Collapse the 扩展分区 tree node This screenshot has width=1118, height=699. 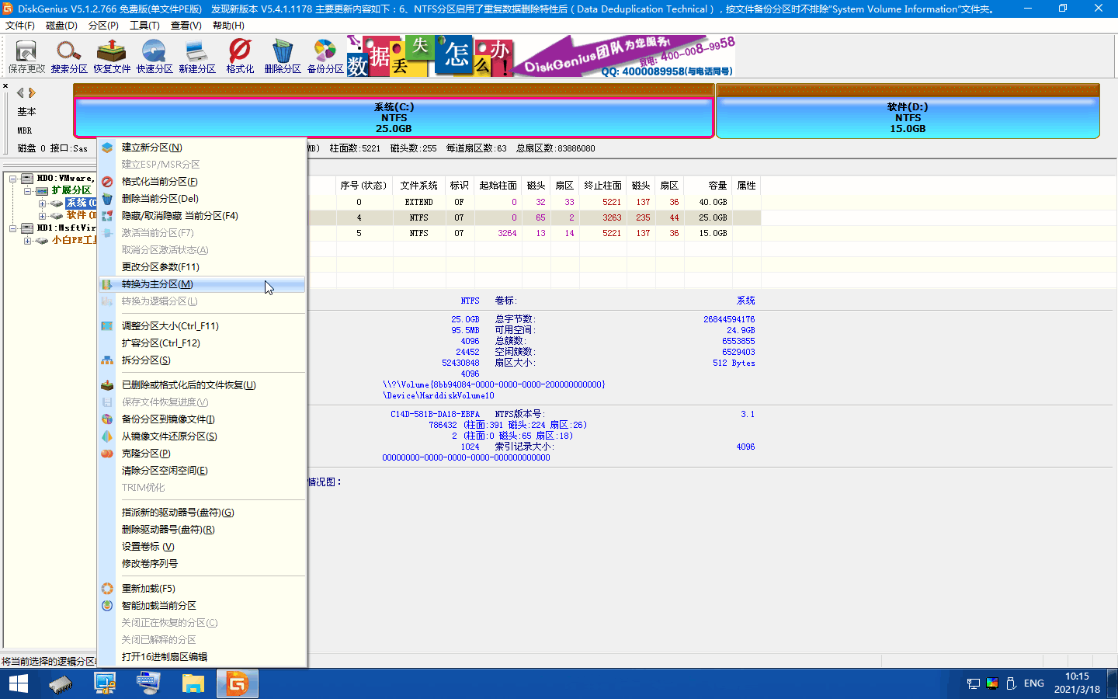(x=27, y=191)
